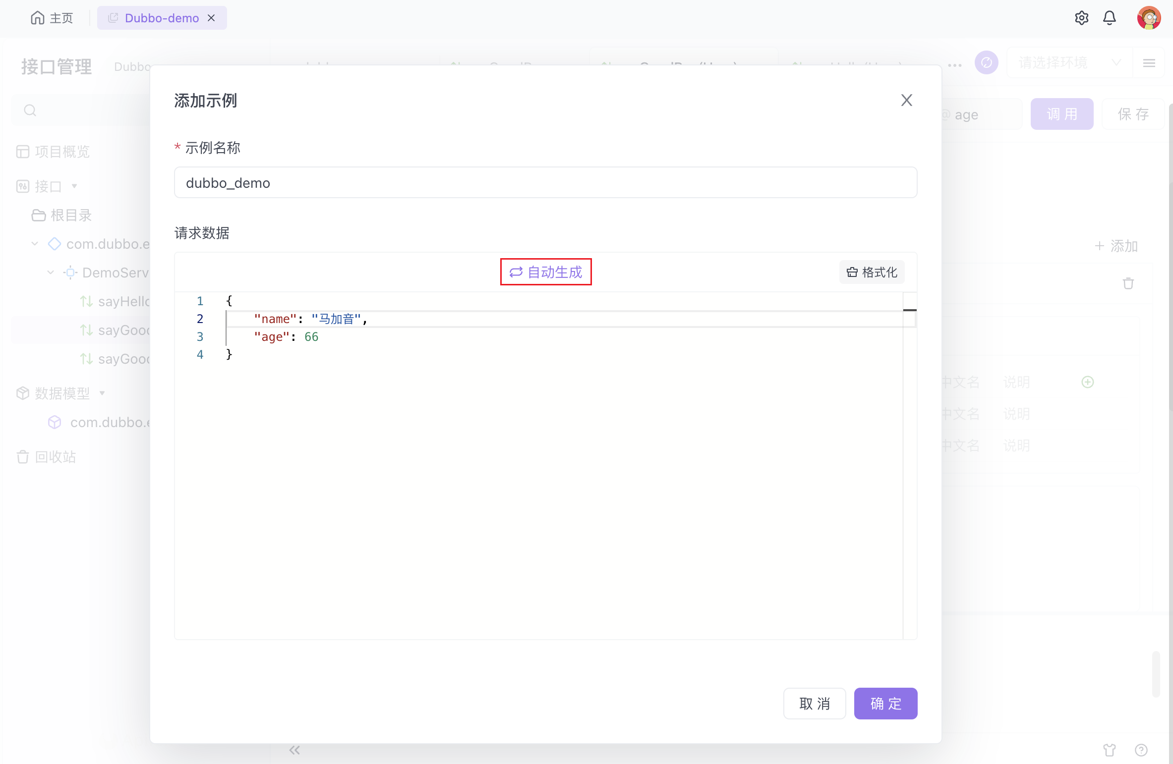The width and height of the screenshot is (1173, 764).
Task: Collapse the DemoServ tree node chevron
Action: 51,273
